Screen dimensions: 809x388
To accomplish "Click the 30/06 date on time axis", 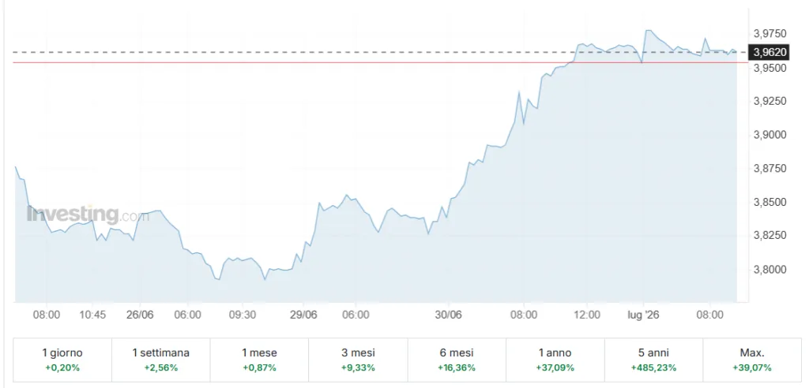I will [449, 315].
